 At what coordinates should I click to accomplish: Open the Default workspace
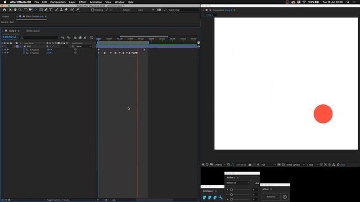pyautogui.click(x=126, y=10)
